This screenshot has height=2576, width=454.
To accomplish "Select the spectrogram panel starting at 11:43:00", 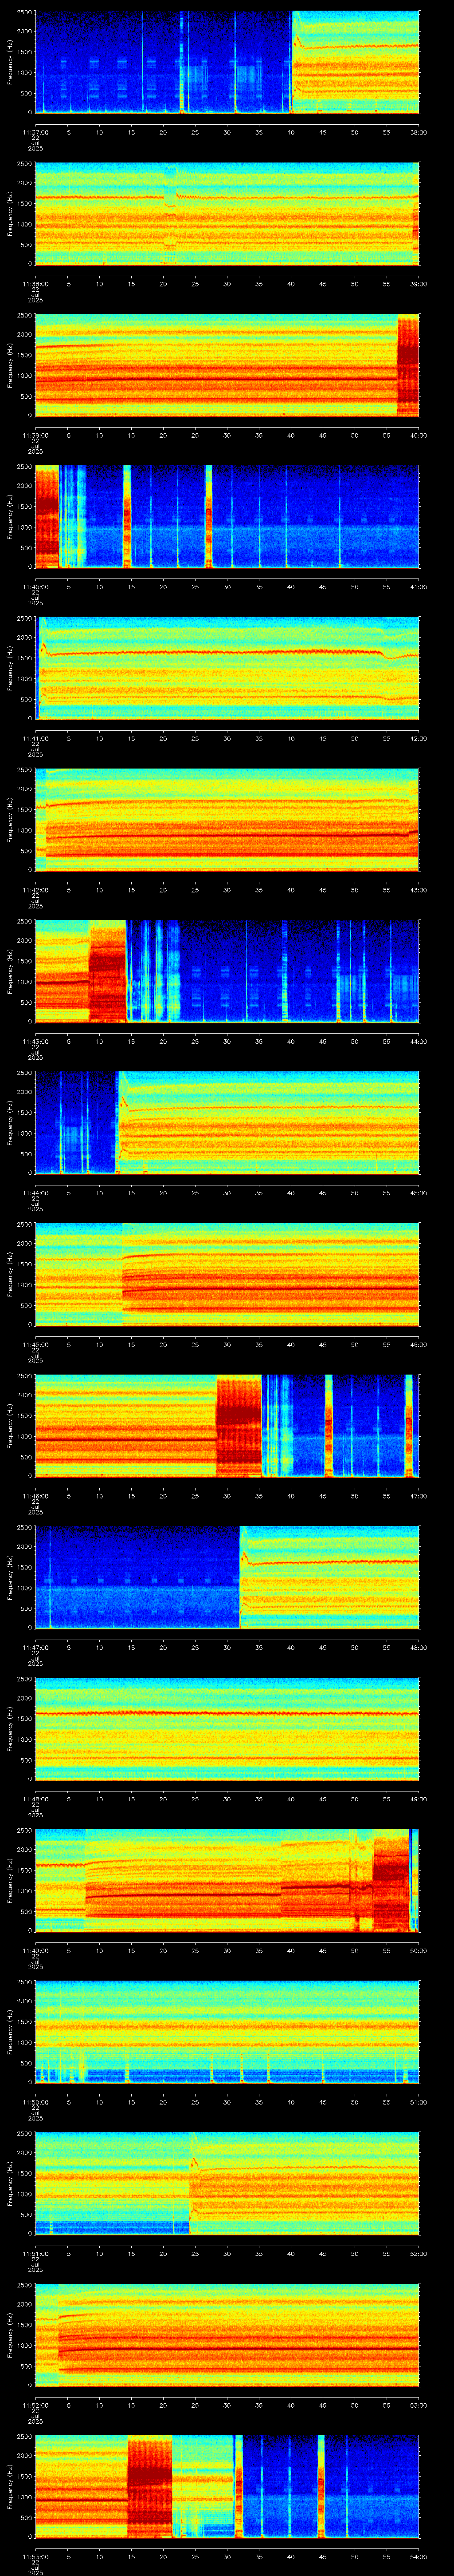I will pos(227,971).
